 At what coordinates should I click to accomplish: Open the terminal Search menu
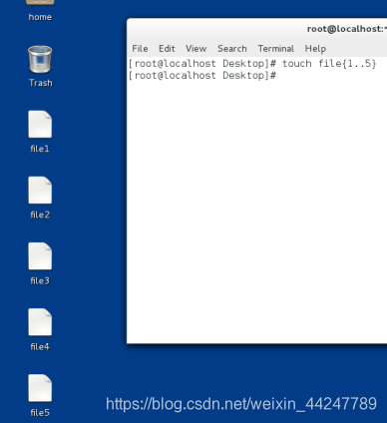(x=232, y=49)
